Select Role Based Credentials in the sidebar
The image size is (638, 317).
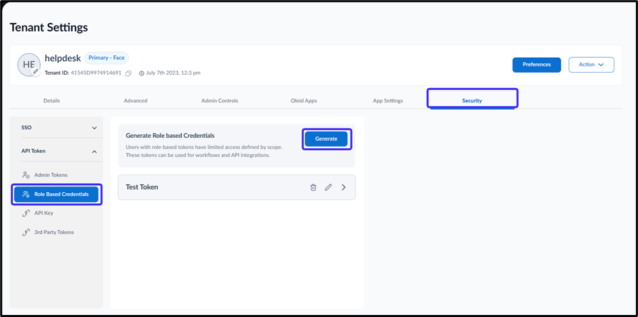coord(56,194)
